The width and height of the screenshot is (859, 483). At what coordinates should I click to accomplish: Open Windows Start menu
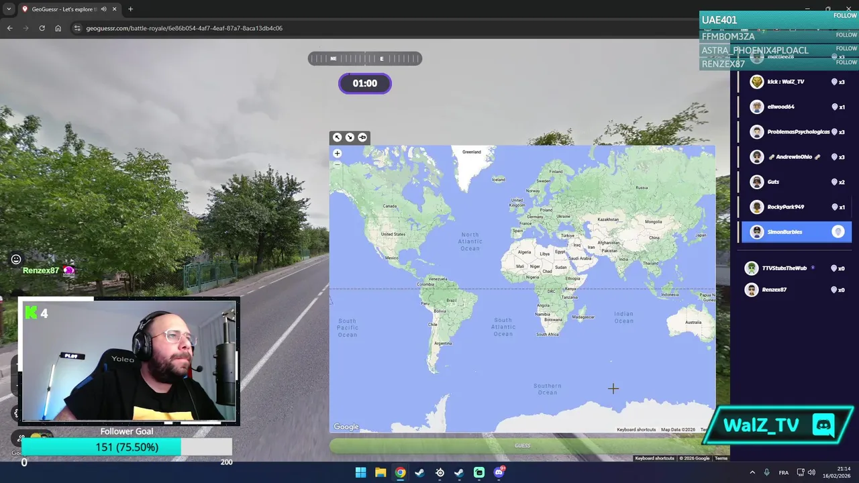361,472
